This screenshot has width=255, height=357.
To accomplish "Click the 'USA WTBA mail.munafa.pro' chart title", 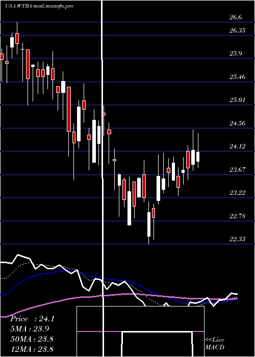I will [39, 6].
